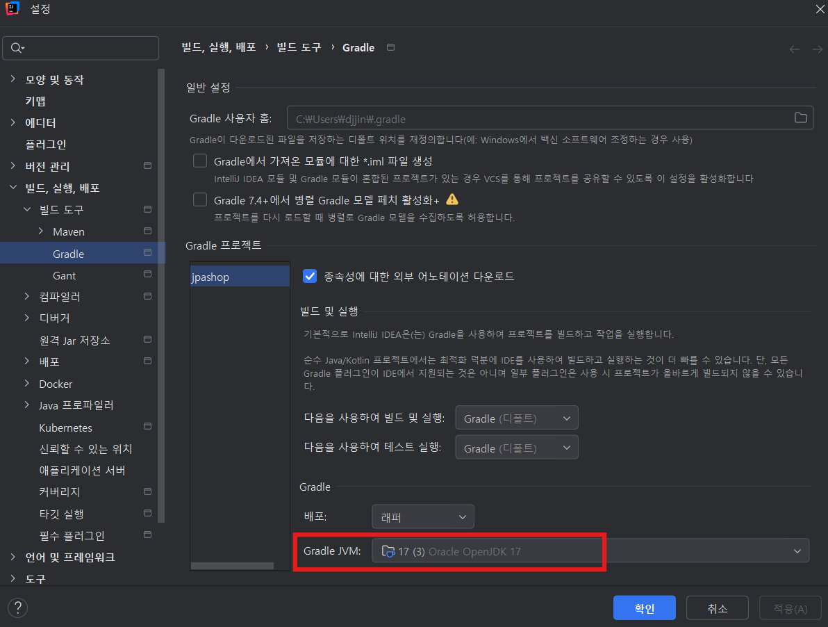Click the settings search input field
Screen dimensions: 828x627
[x=81, y=48]
